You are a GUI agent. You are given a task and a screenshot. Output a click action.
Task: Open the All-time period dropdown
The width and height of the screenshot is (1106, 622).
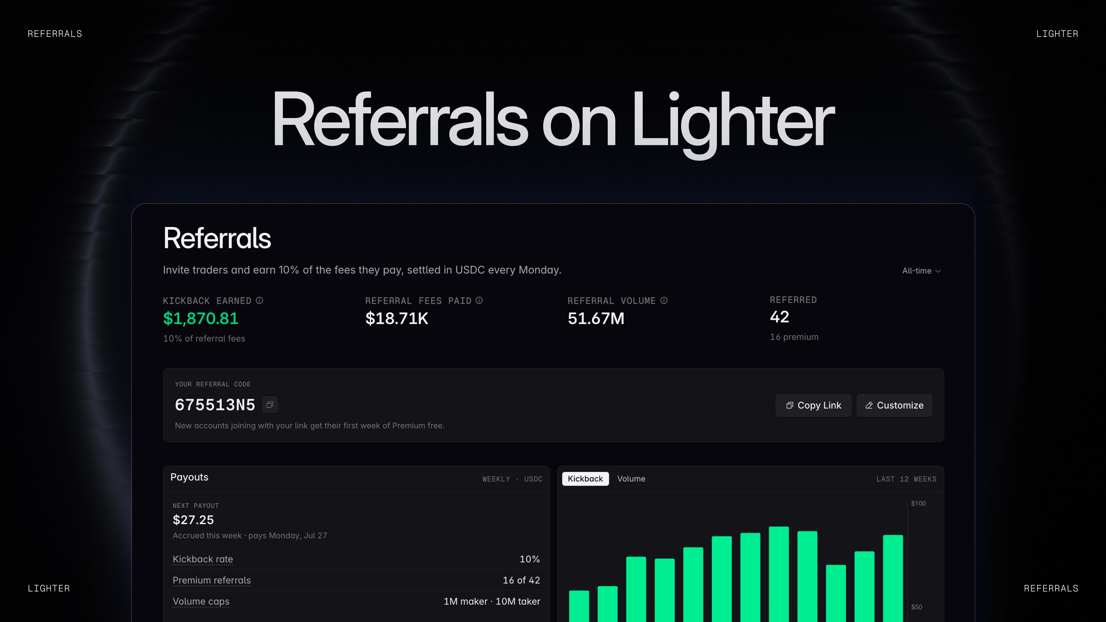(921, 271)
